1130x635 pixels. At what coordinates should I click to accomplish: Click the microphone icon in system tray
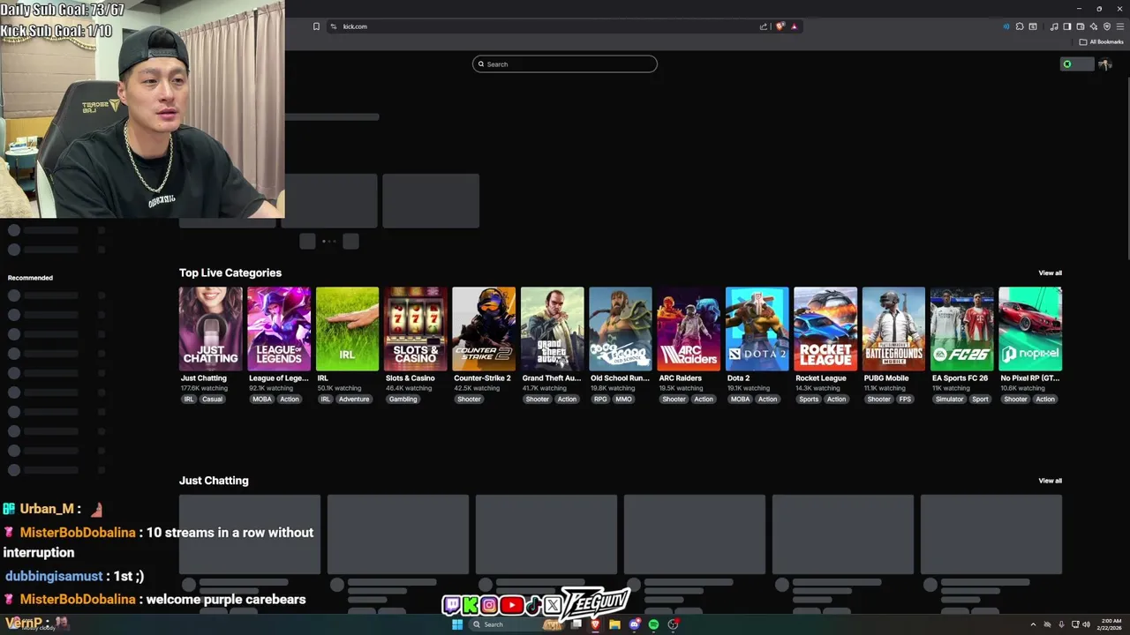click(x=1061, y=624)
